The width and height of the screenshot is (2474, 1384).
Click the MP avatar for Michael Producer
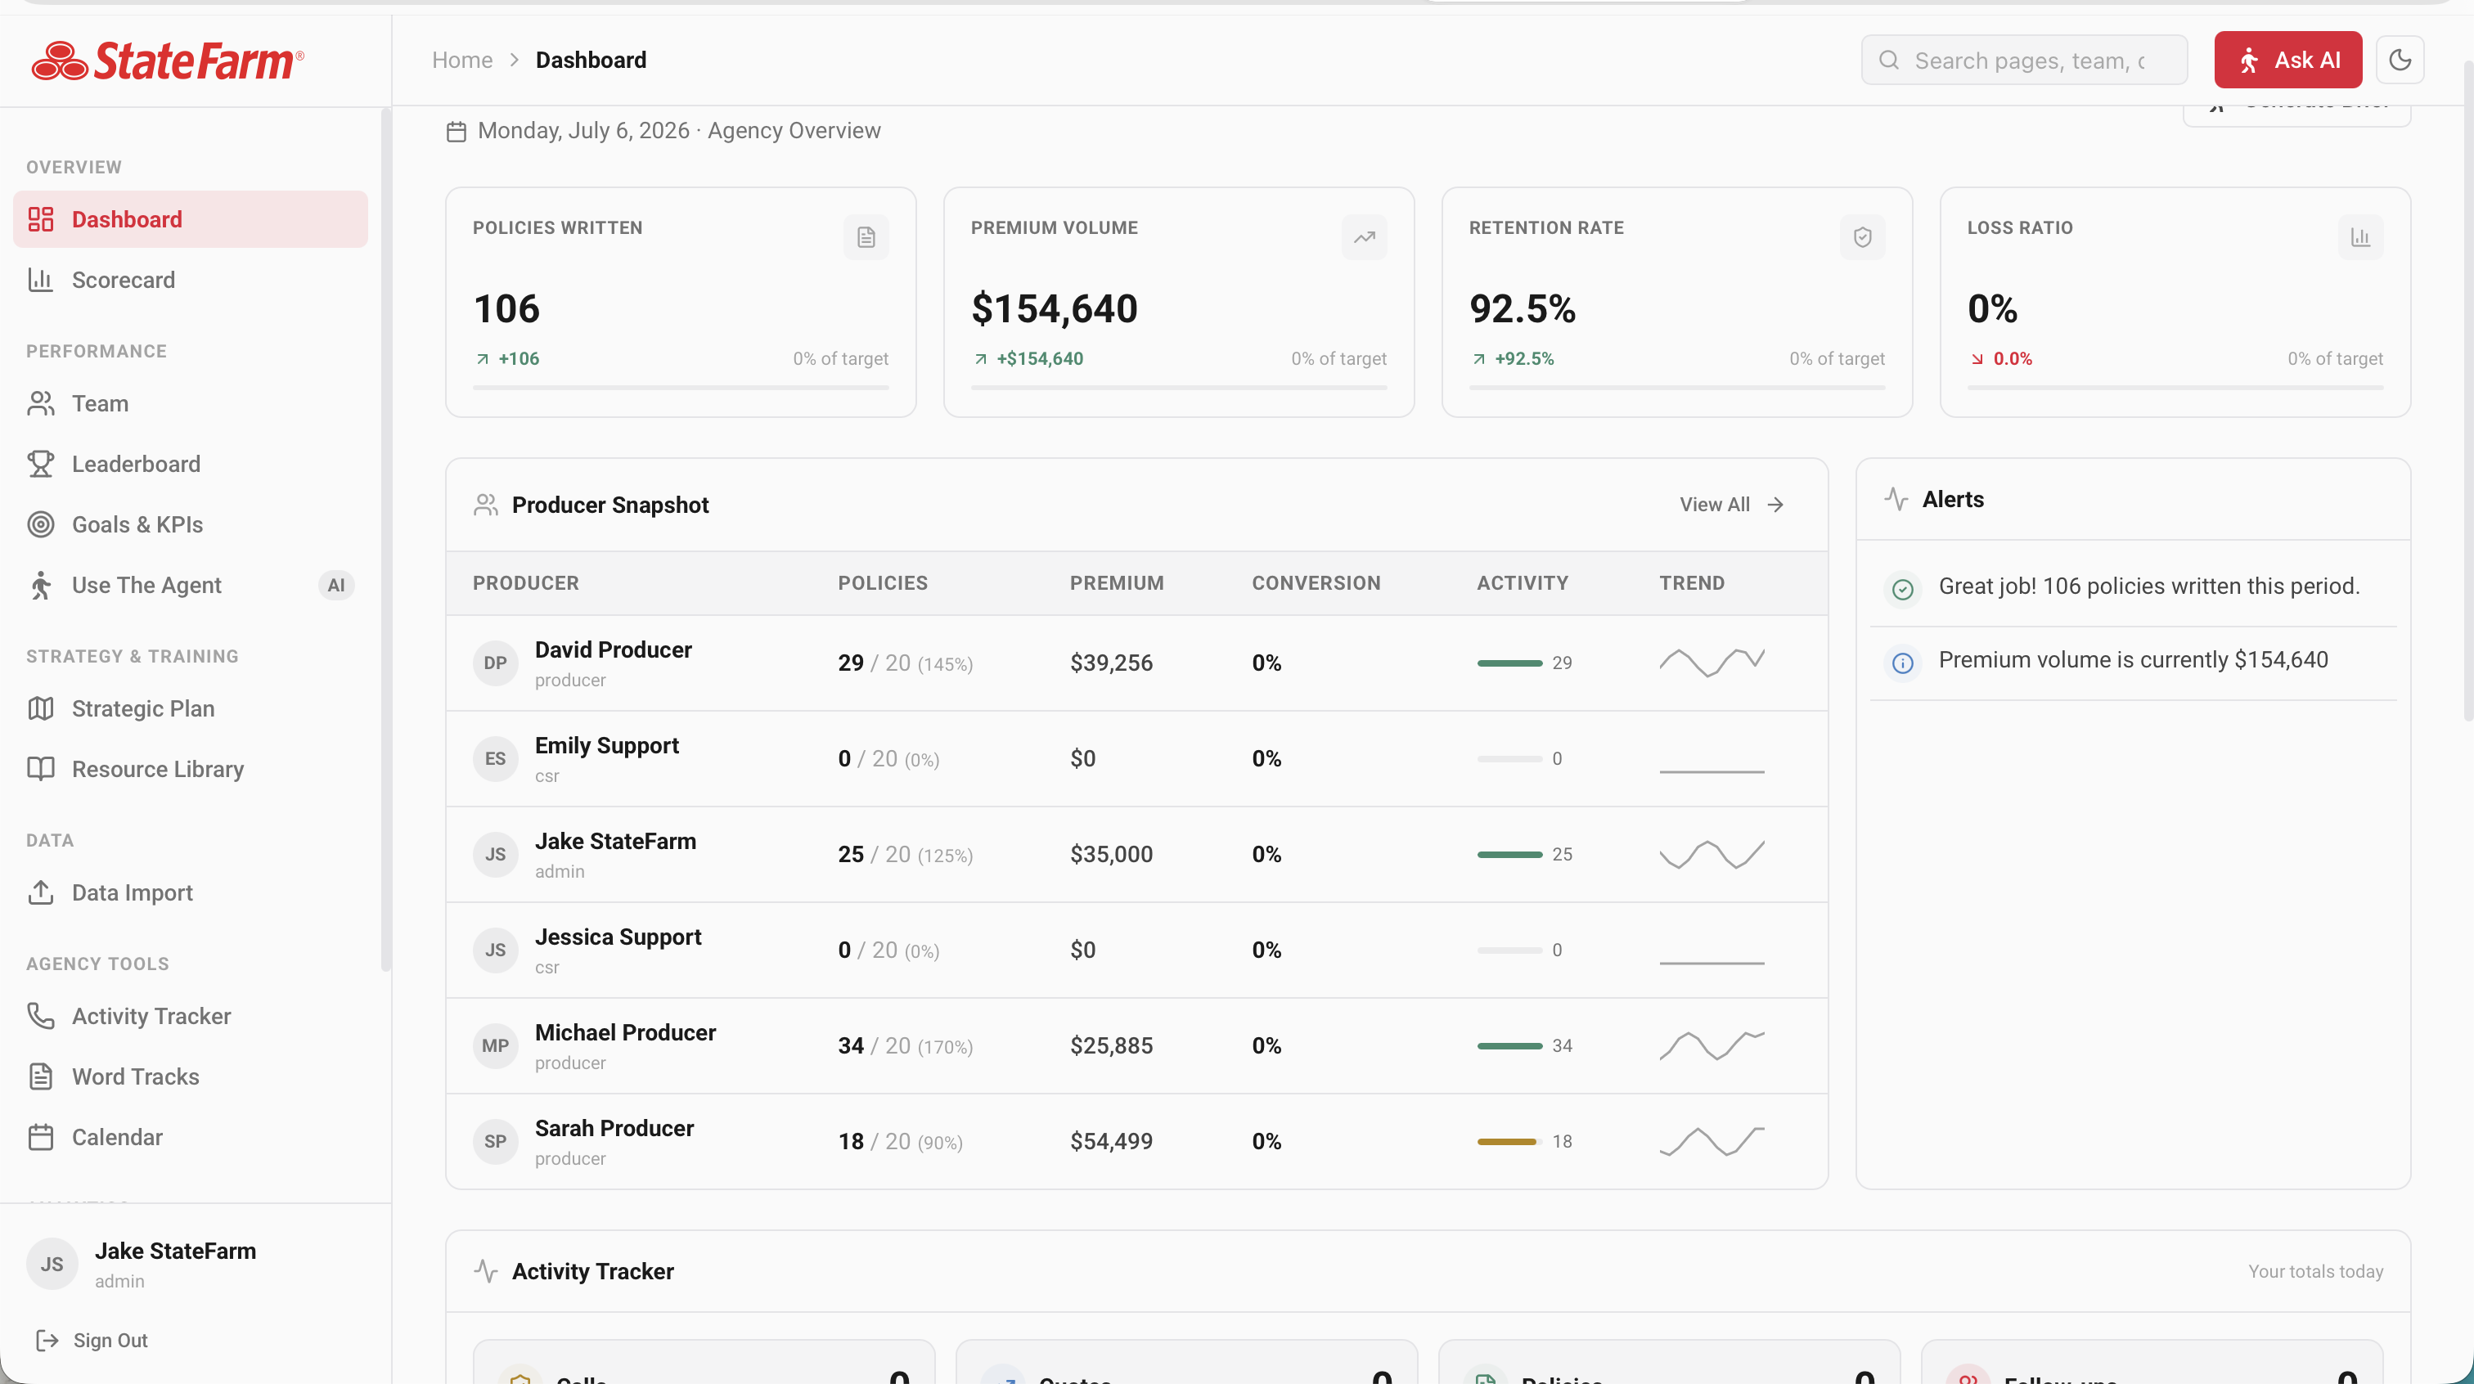pos(496,1045)
